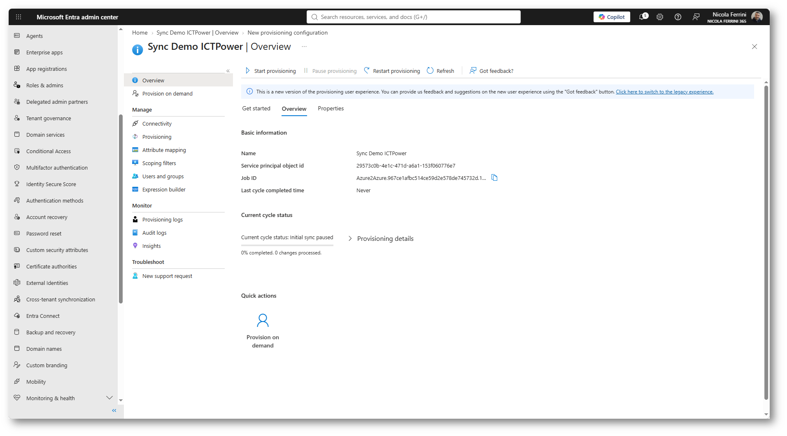Screen dimensions: 787x436
Task: Click the Cross-tenant synchronization icon
Action: (17, 299)
